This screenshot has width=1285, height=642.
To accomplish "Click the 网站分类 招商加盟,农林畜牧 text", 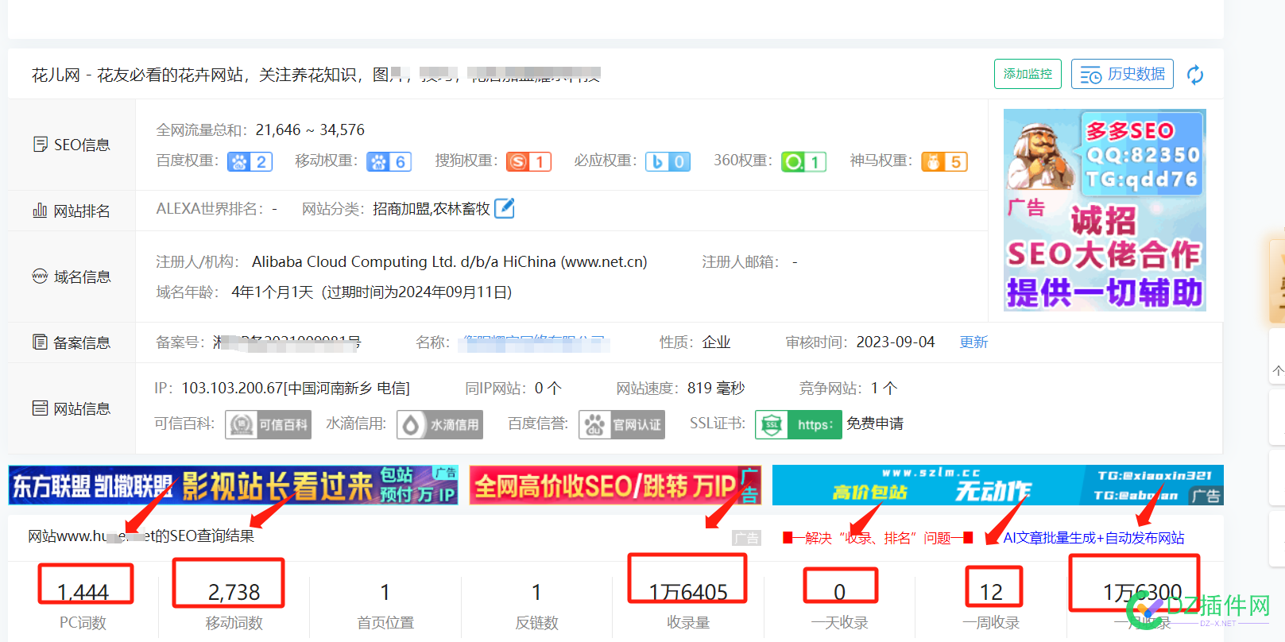I will tap(432, 209).
